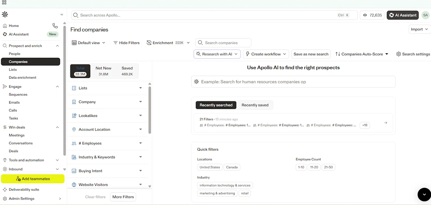Click the Add teammates button
The width and height of the screenshot is (431, 205).
pos(33,179)
